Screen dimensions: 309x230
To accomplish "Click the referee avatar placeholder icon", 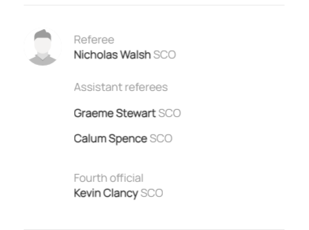I will coord(43,47).
